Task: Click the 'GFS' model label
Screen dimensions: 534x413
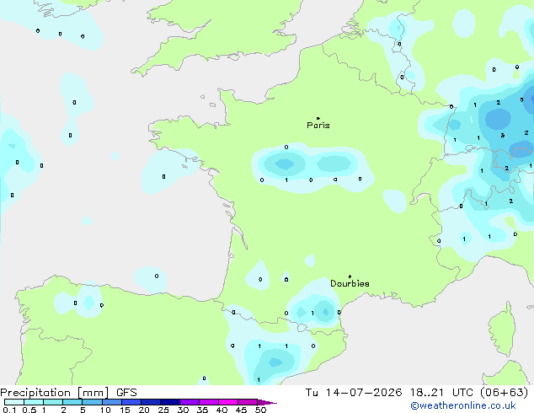Action: [126, 393]
